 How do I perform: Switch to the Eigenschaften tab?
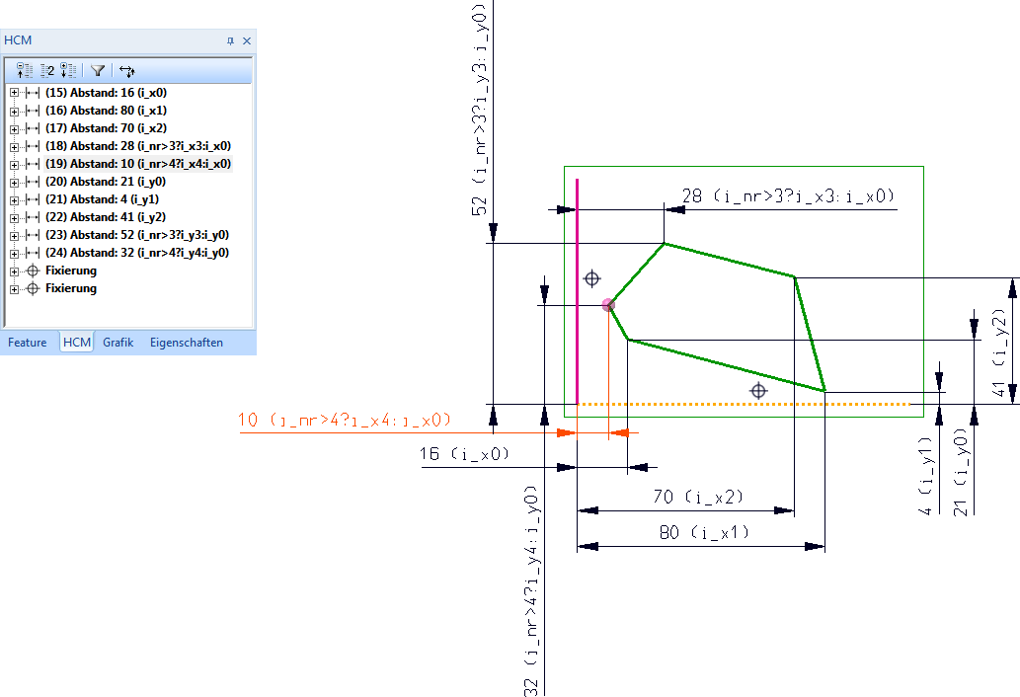coord(187,343)
